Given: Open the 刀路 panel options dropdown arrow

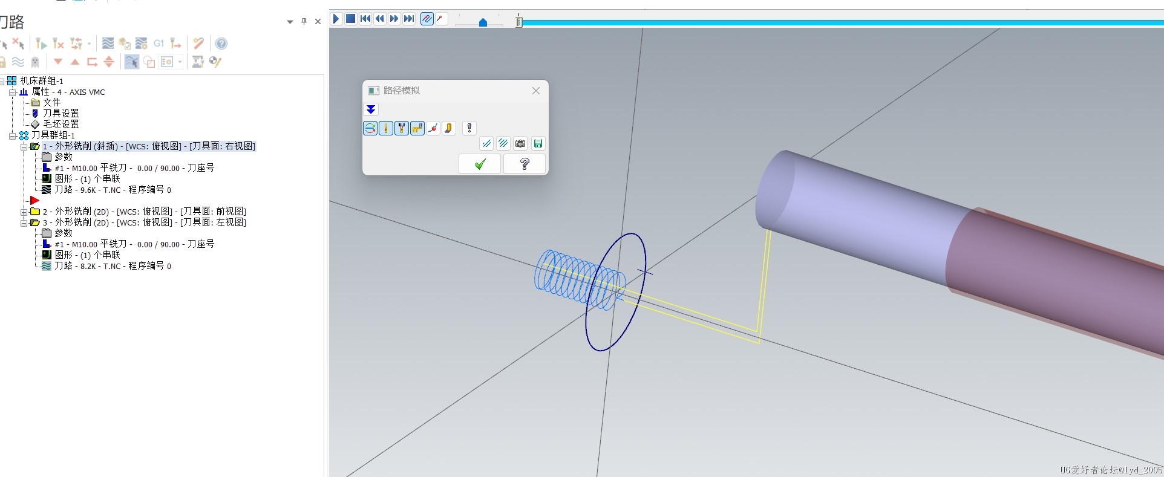Looking at the screenshot, I should 290,22.
